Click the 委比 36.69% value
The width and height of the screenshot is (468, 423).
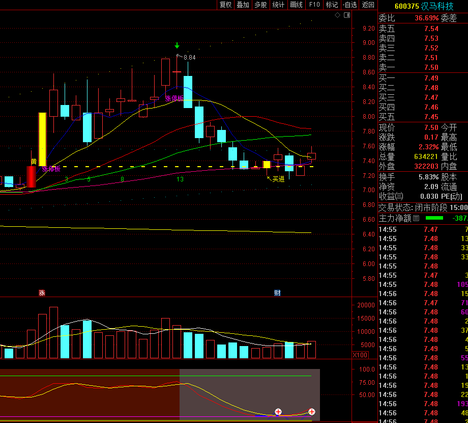pos(426,18)
